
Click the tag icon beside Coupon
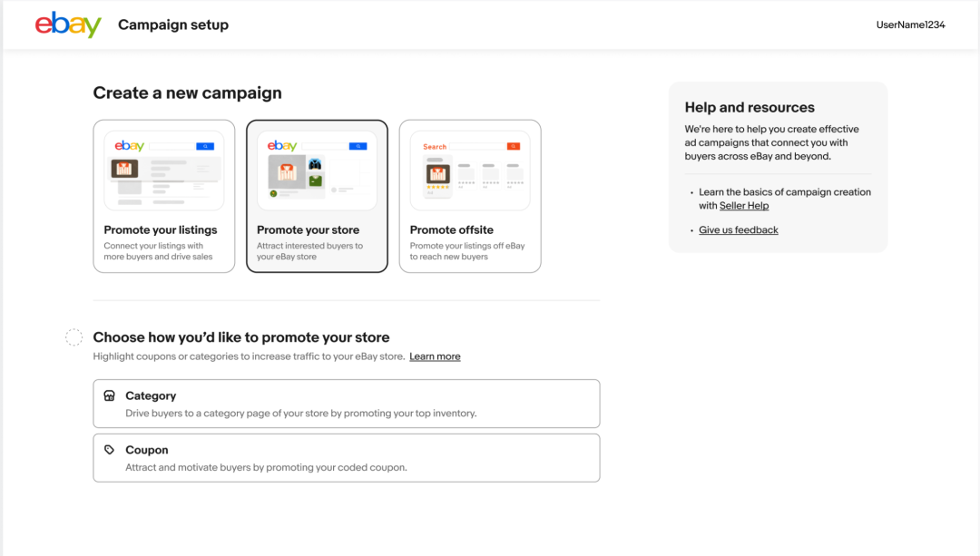110,450
